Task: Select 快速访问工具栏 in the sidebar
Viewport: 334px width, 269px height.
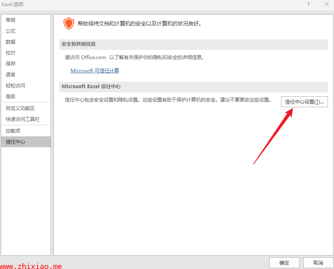Action: tap(26, 119)
